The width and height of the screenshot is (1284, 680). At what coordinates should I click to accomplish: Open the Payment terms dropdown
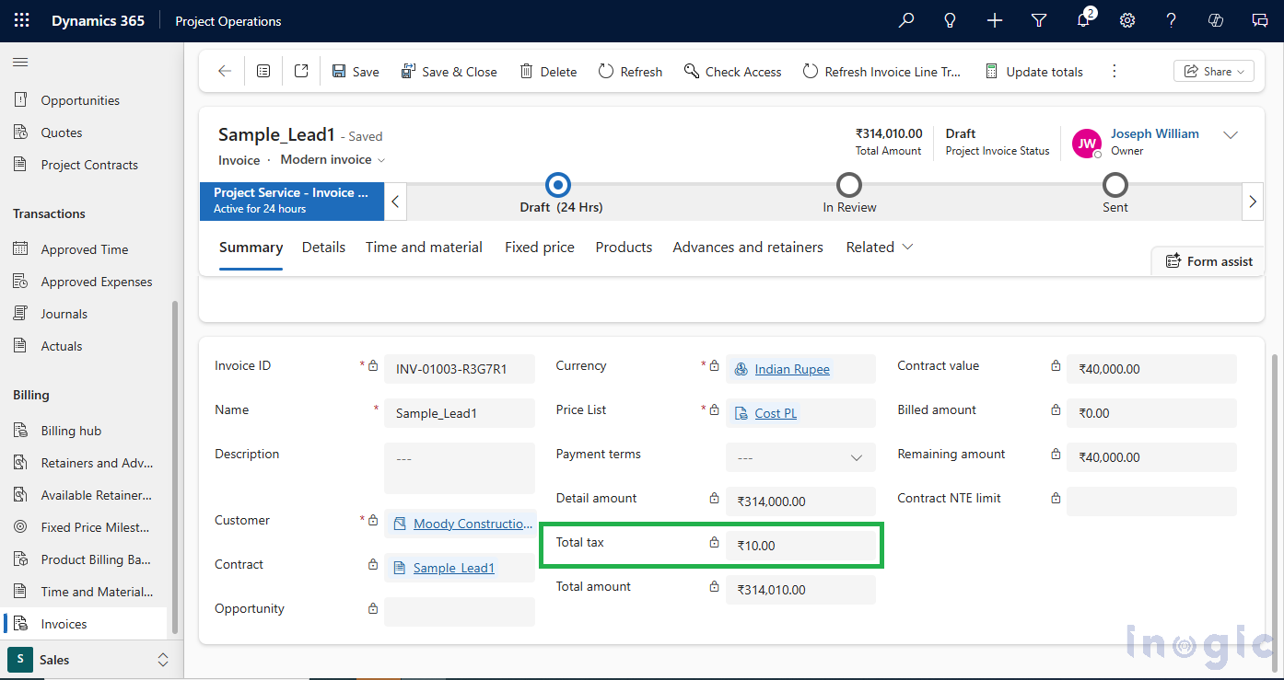[858, 457]
